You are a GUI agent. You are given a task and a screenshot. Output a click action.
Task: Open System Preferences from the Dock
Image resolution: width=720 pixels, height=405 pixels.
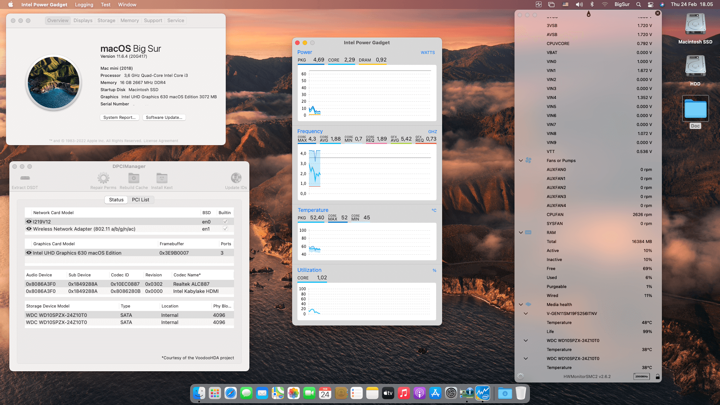coord(451,393)
